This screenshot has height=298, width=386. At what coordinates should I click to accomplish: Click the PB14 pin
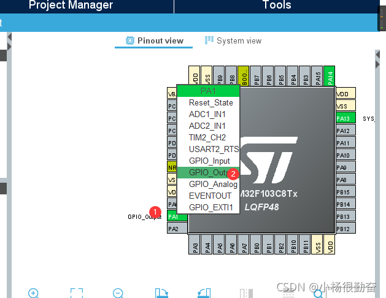[345, 204]
